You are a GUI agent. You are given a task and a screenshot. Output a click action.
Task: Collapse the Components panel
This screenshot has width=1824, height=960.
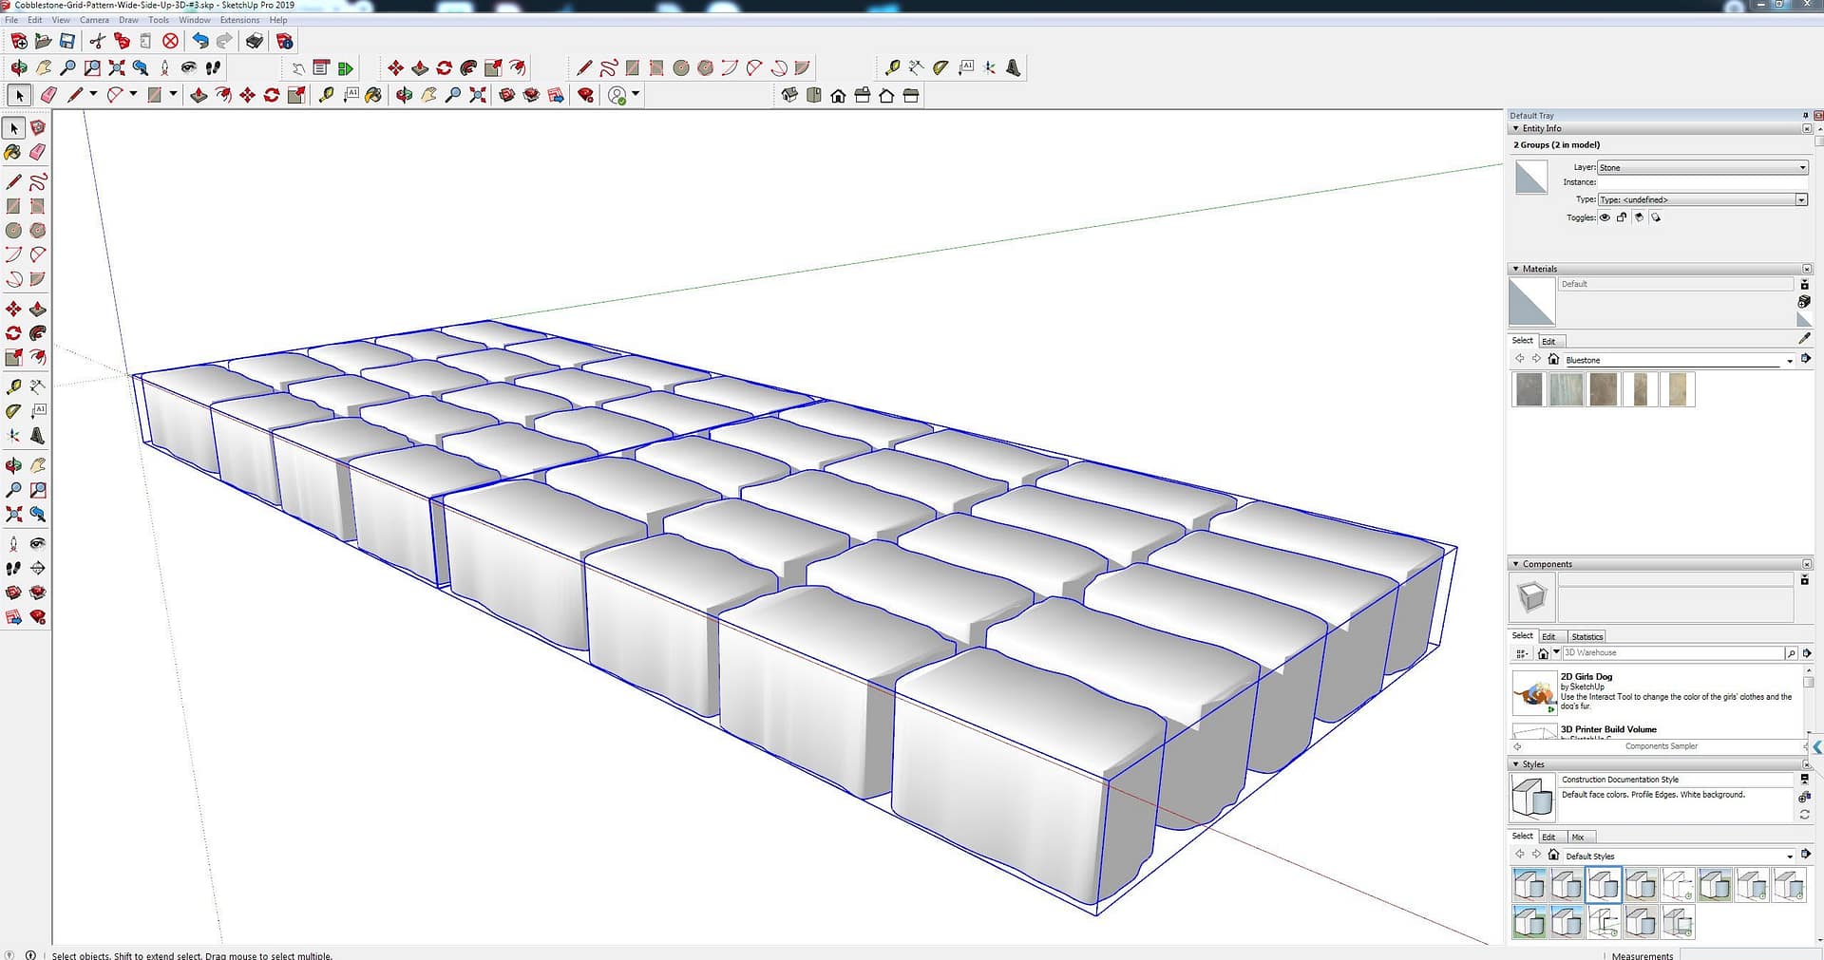click(1515, 564)
